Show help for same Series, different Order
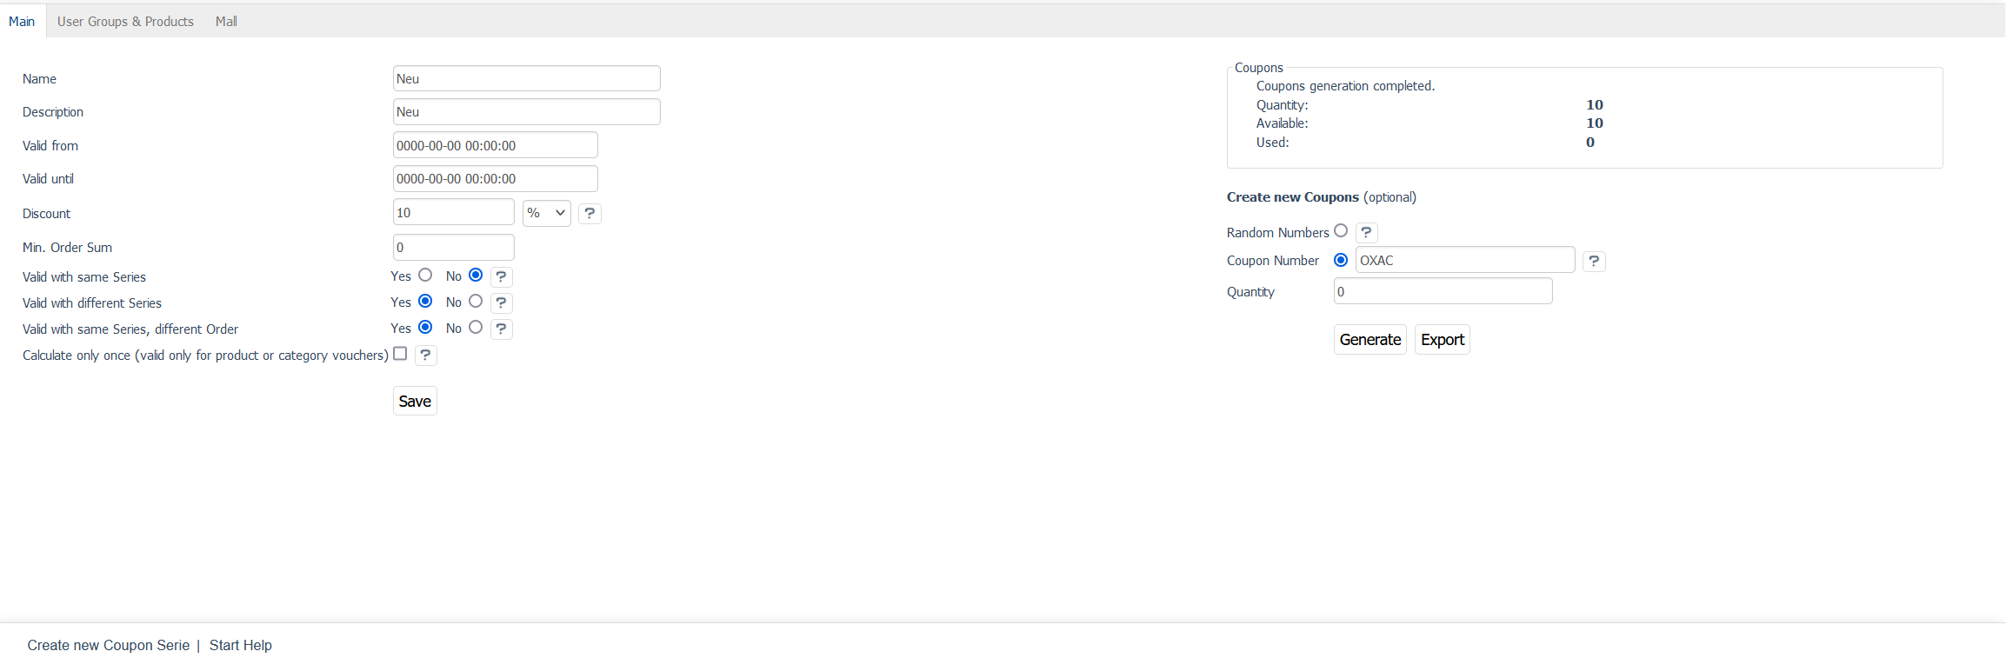 (501, 329)
